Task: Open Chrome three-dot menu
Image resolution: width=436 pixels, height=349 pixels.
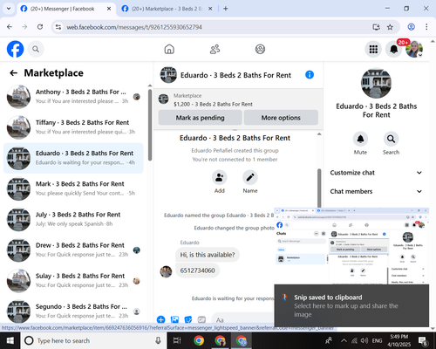Action: coord(426,27)
